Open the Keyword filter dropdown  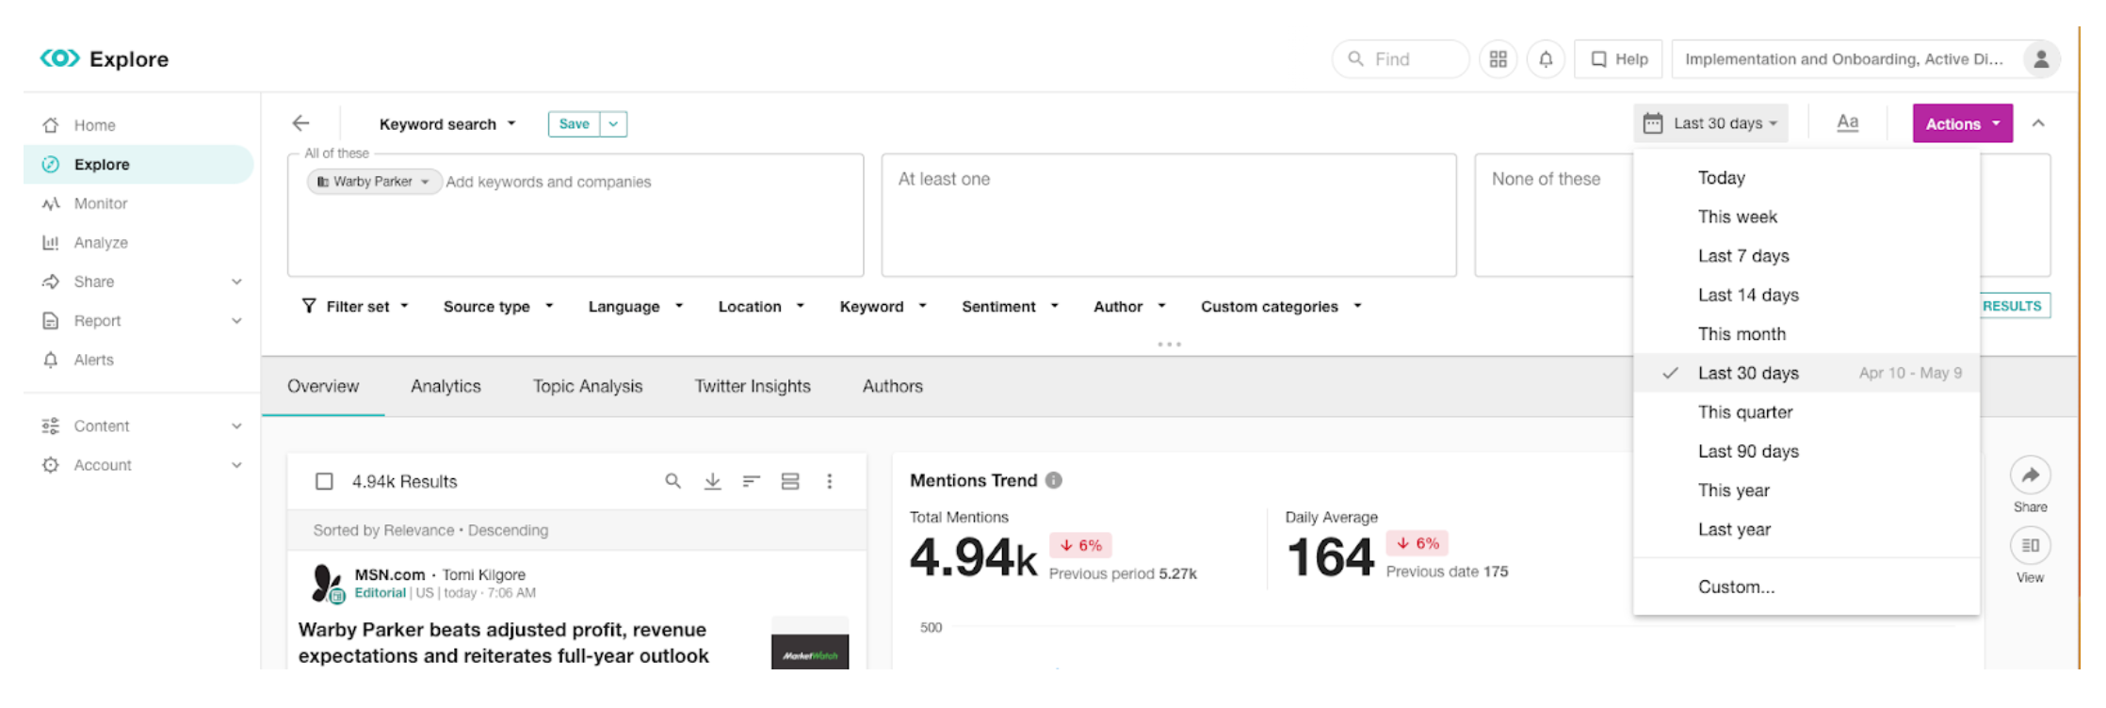[883, 306]
